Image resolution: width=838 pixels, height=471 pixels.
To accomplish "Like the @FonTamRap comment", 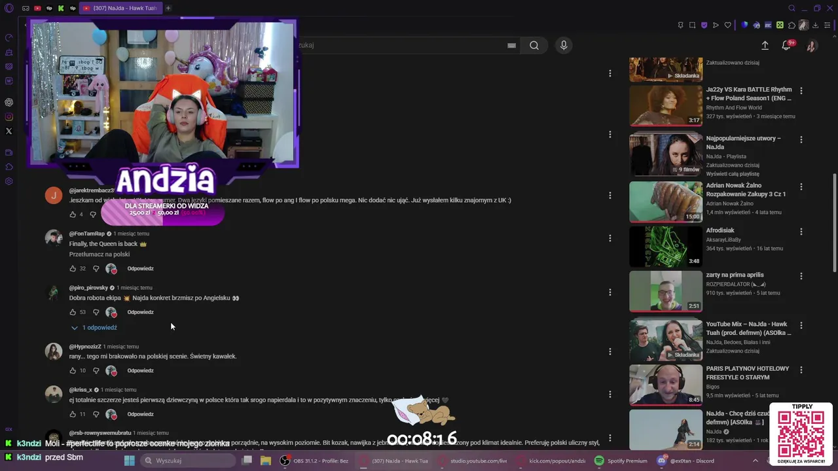I will pos(73,268).
